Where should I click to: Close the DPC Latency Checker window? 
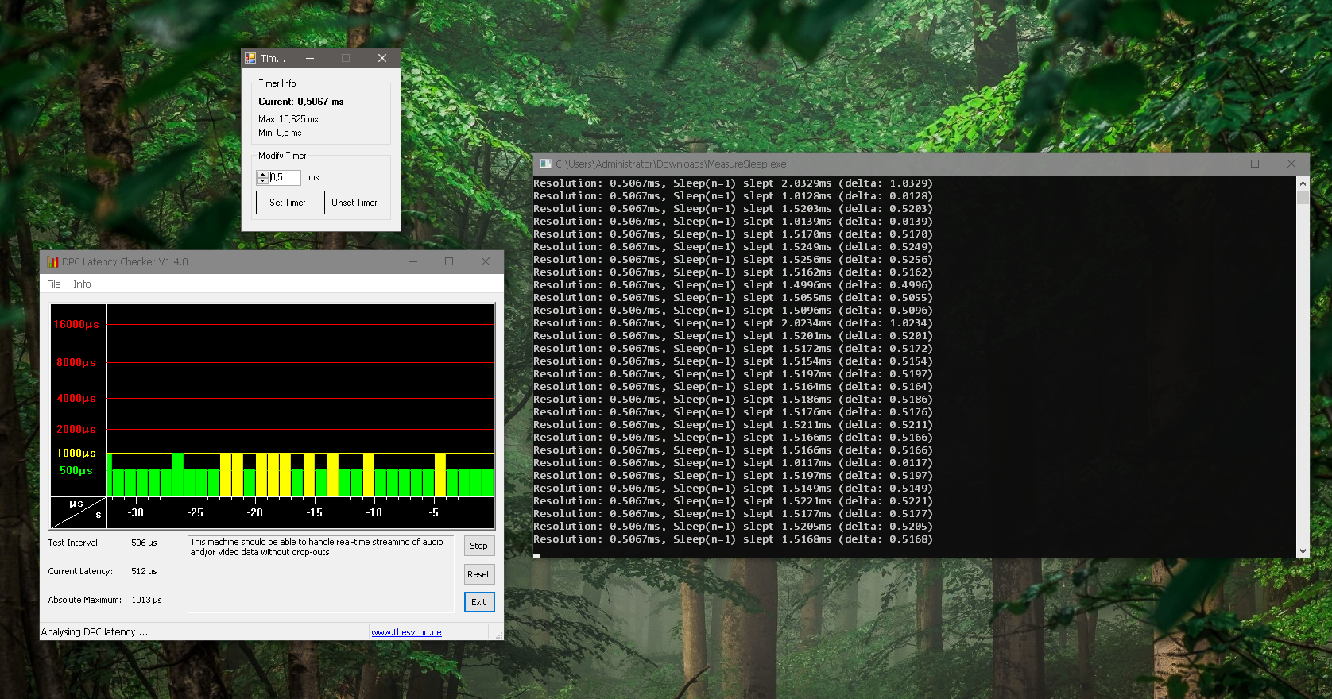point(486,261)
